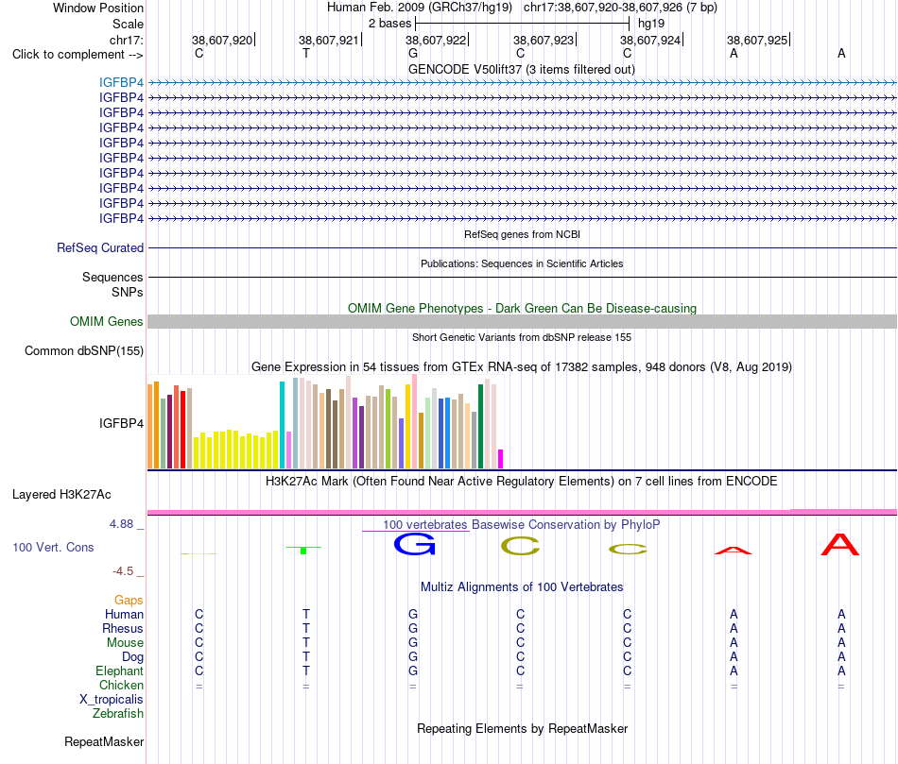Open 'Publications: Sequences in Scientific Articles' title
This screenshot has width=898, height=764.
(522, 263)
